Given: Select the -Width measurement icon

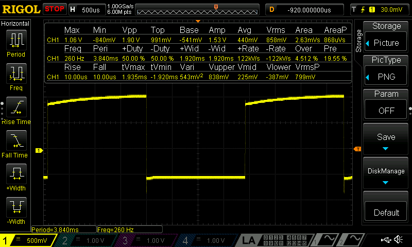Looking at the screenshot, I should pos(16,211).
